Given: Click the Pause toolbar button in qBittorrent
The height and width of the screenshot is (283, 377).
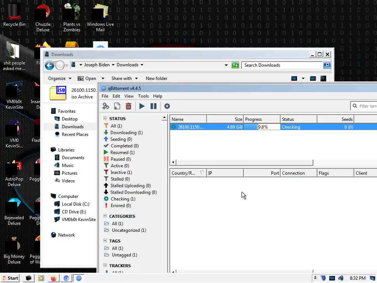Looking at the screenshot, I should 154,106.
